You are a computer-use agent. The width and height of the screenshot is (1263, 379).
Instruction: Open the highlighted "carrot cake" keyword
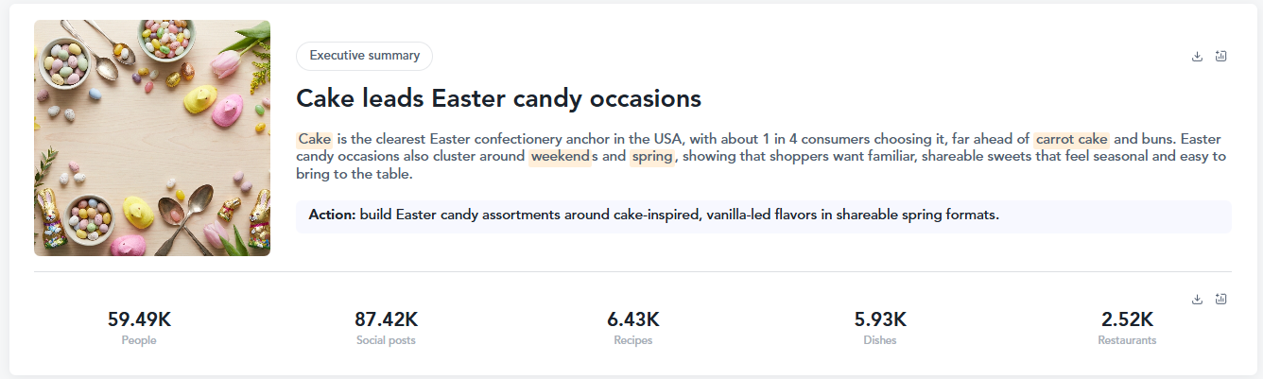point(1071,139)
